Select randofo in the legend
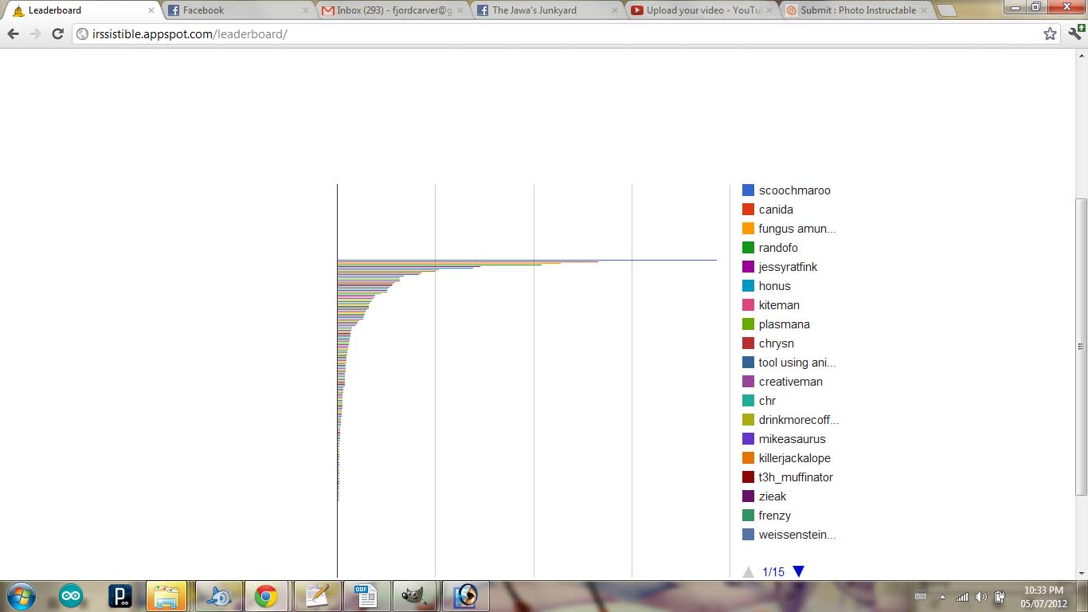This screenshot has height=612, width=1088. (x=778, y=248)
